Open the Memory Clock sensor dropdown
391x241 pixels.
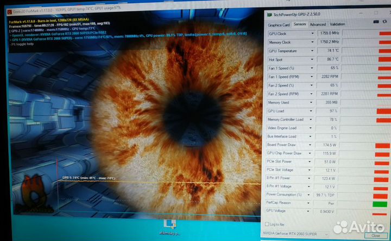[312, 42]
